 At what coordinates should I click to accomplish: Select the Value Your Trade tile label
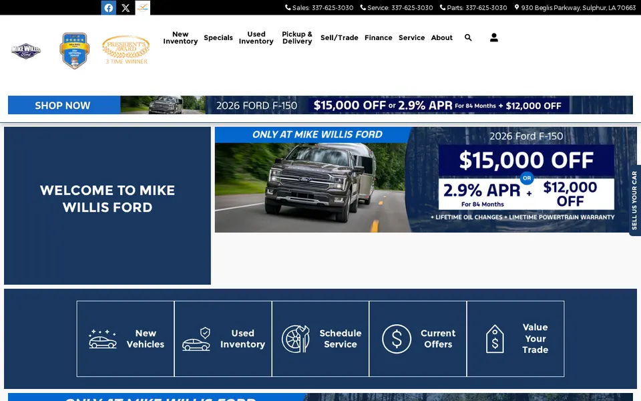coord(535,338)
